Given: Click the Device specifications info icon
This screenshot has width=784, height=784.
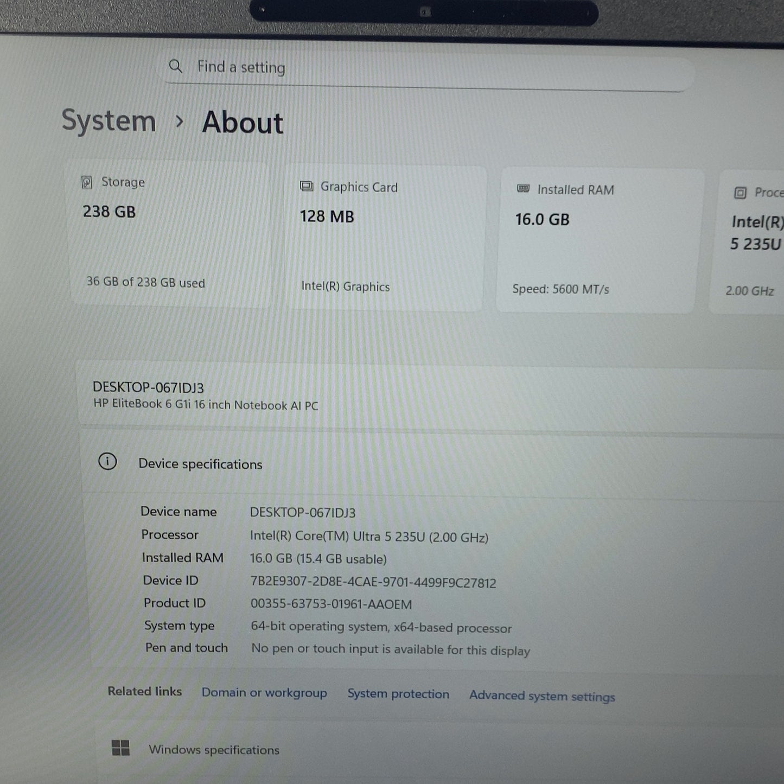Looking at the screenshot, I should pos(107,462).
